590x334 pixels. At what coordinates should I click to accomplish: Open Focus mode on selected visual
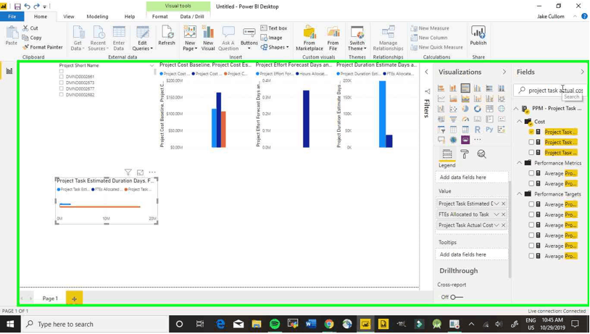[140, 172]
